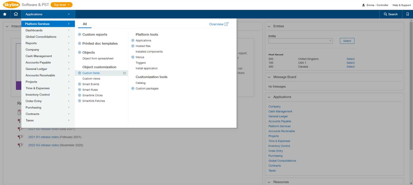Click the plus icon beside Smartlink Clicks
This screenshot has height=185, width=413.
(x=80, y=95)
